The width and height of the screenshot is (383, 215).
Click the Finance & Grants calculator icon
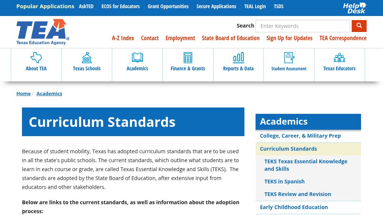click(x=188, y=58)
